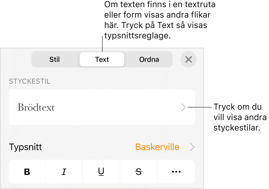This screenshot has height=189, width=269.
Task: Switch to the Ordna tab
Action: coord(149,59)
